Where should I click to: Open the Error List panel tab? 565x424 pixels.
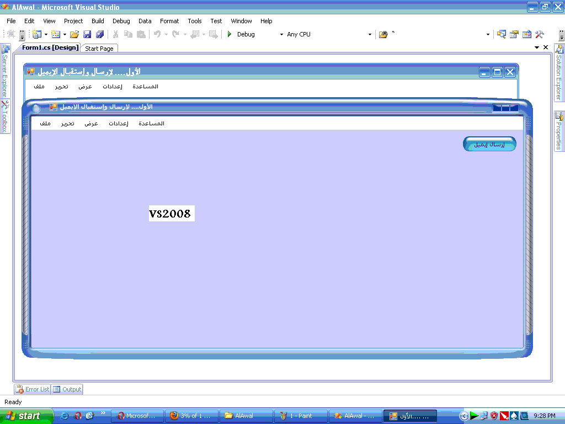(x=33, y=389)
